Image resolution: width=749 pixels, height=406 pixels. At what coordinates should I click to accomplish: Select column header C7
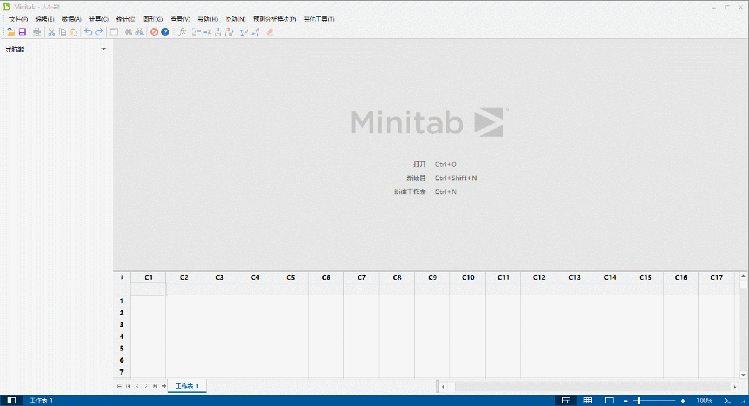click(361, 277)
